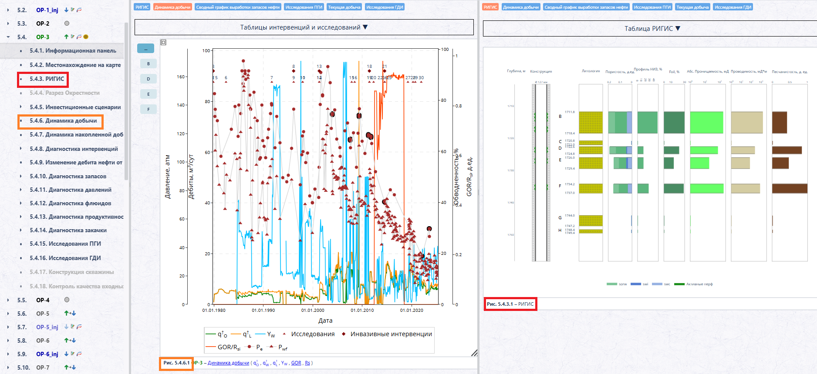Open the Текущая добыча tab in the right pane
This screenshot has height=374, width=817.
click(x=692, y=7)
